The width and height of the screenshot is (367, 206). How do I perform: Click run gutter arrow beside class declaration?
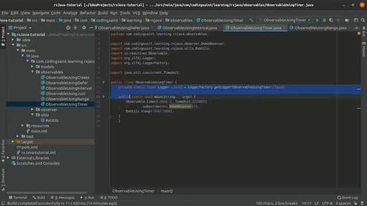tap(104, 82)
